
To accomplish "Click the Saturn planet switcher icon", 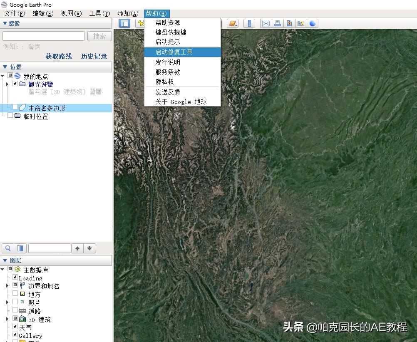I will (x=232, y=23).
